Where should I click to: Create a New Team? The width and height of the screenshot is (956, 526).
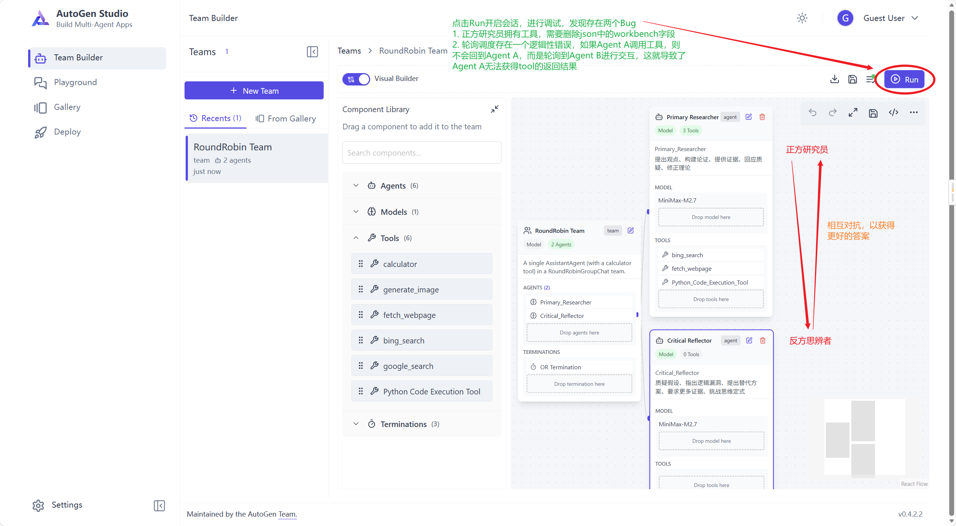pyautogui.click(x=254, y=90)
